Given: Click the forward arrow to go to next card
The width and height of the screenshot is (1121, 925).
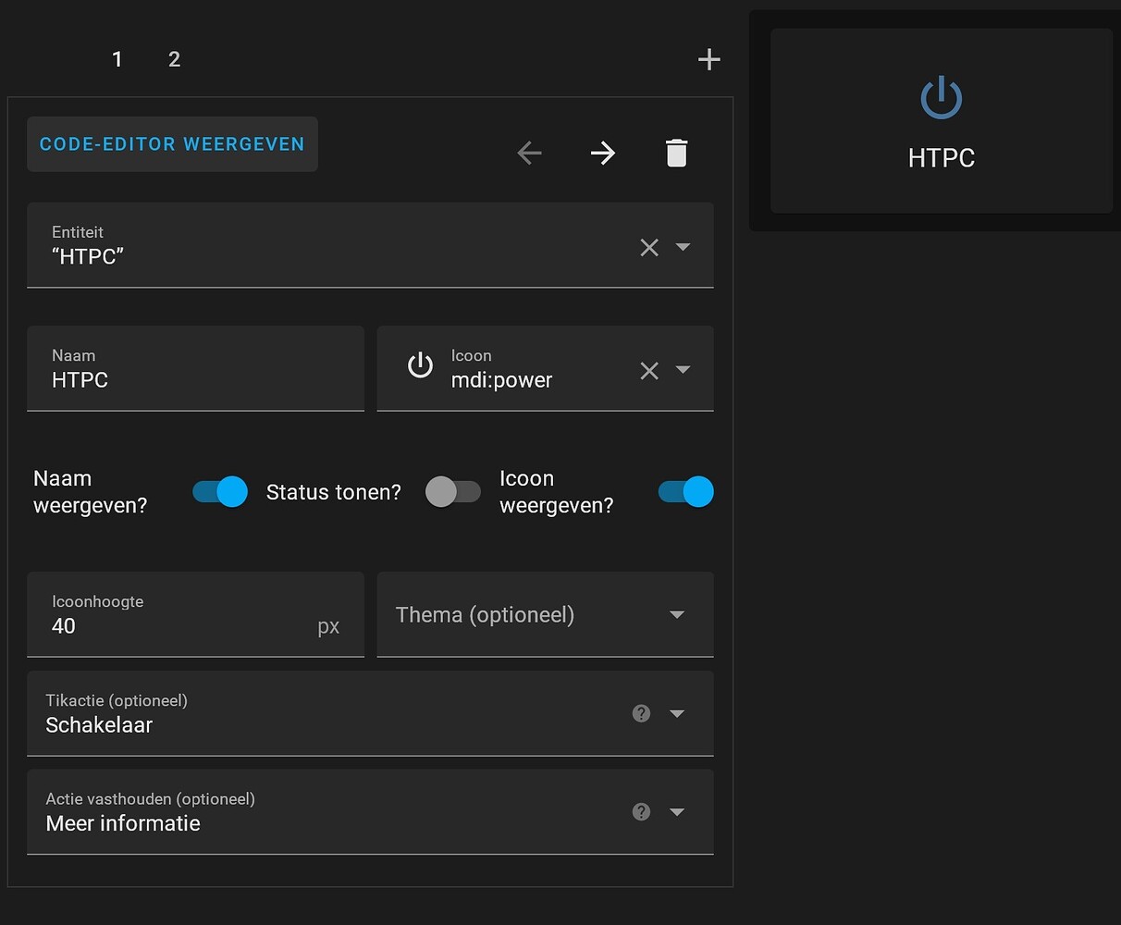Looking at the screenshot, I should (603, 153).
